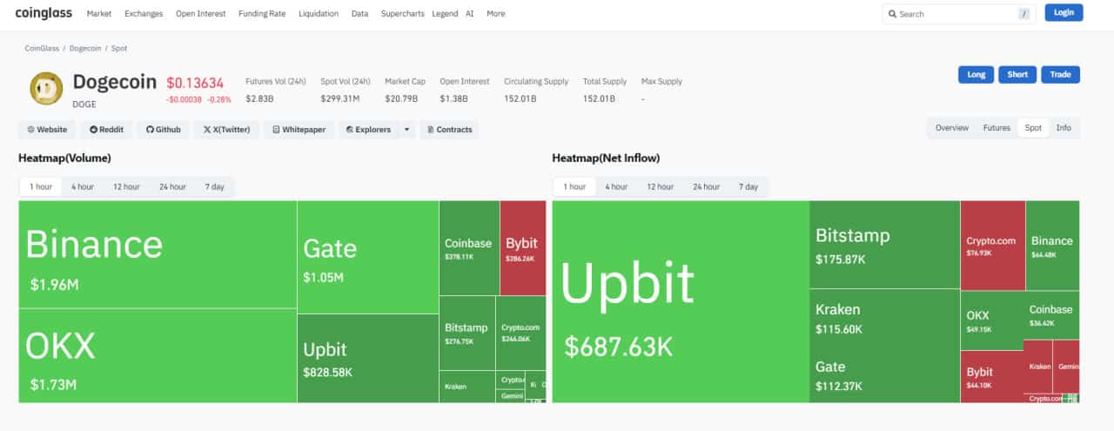1114x431 pixels.
Task: Open the More menu in navigation
Action: pyautogui.click(x=495, y=14)
